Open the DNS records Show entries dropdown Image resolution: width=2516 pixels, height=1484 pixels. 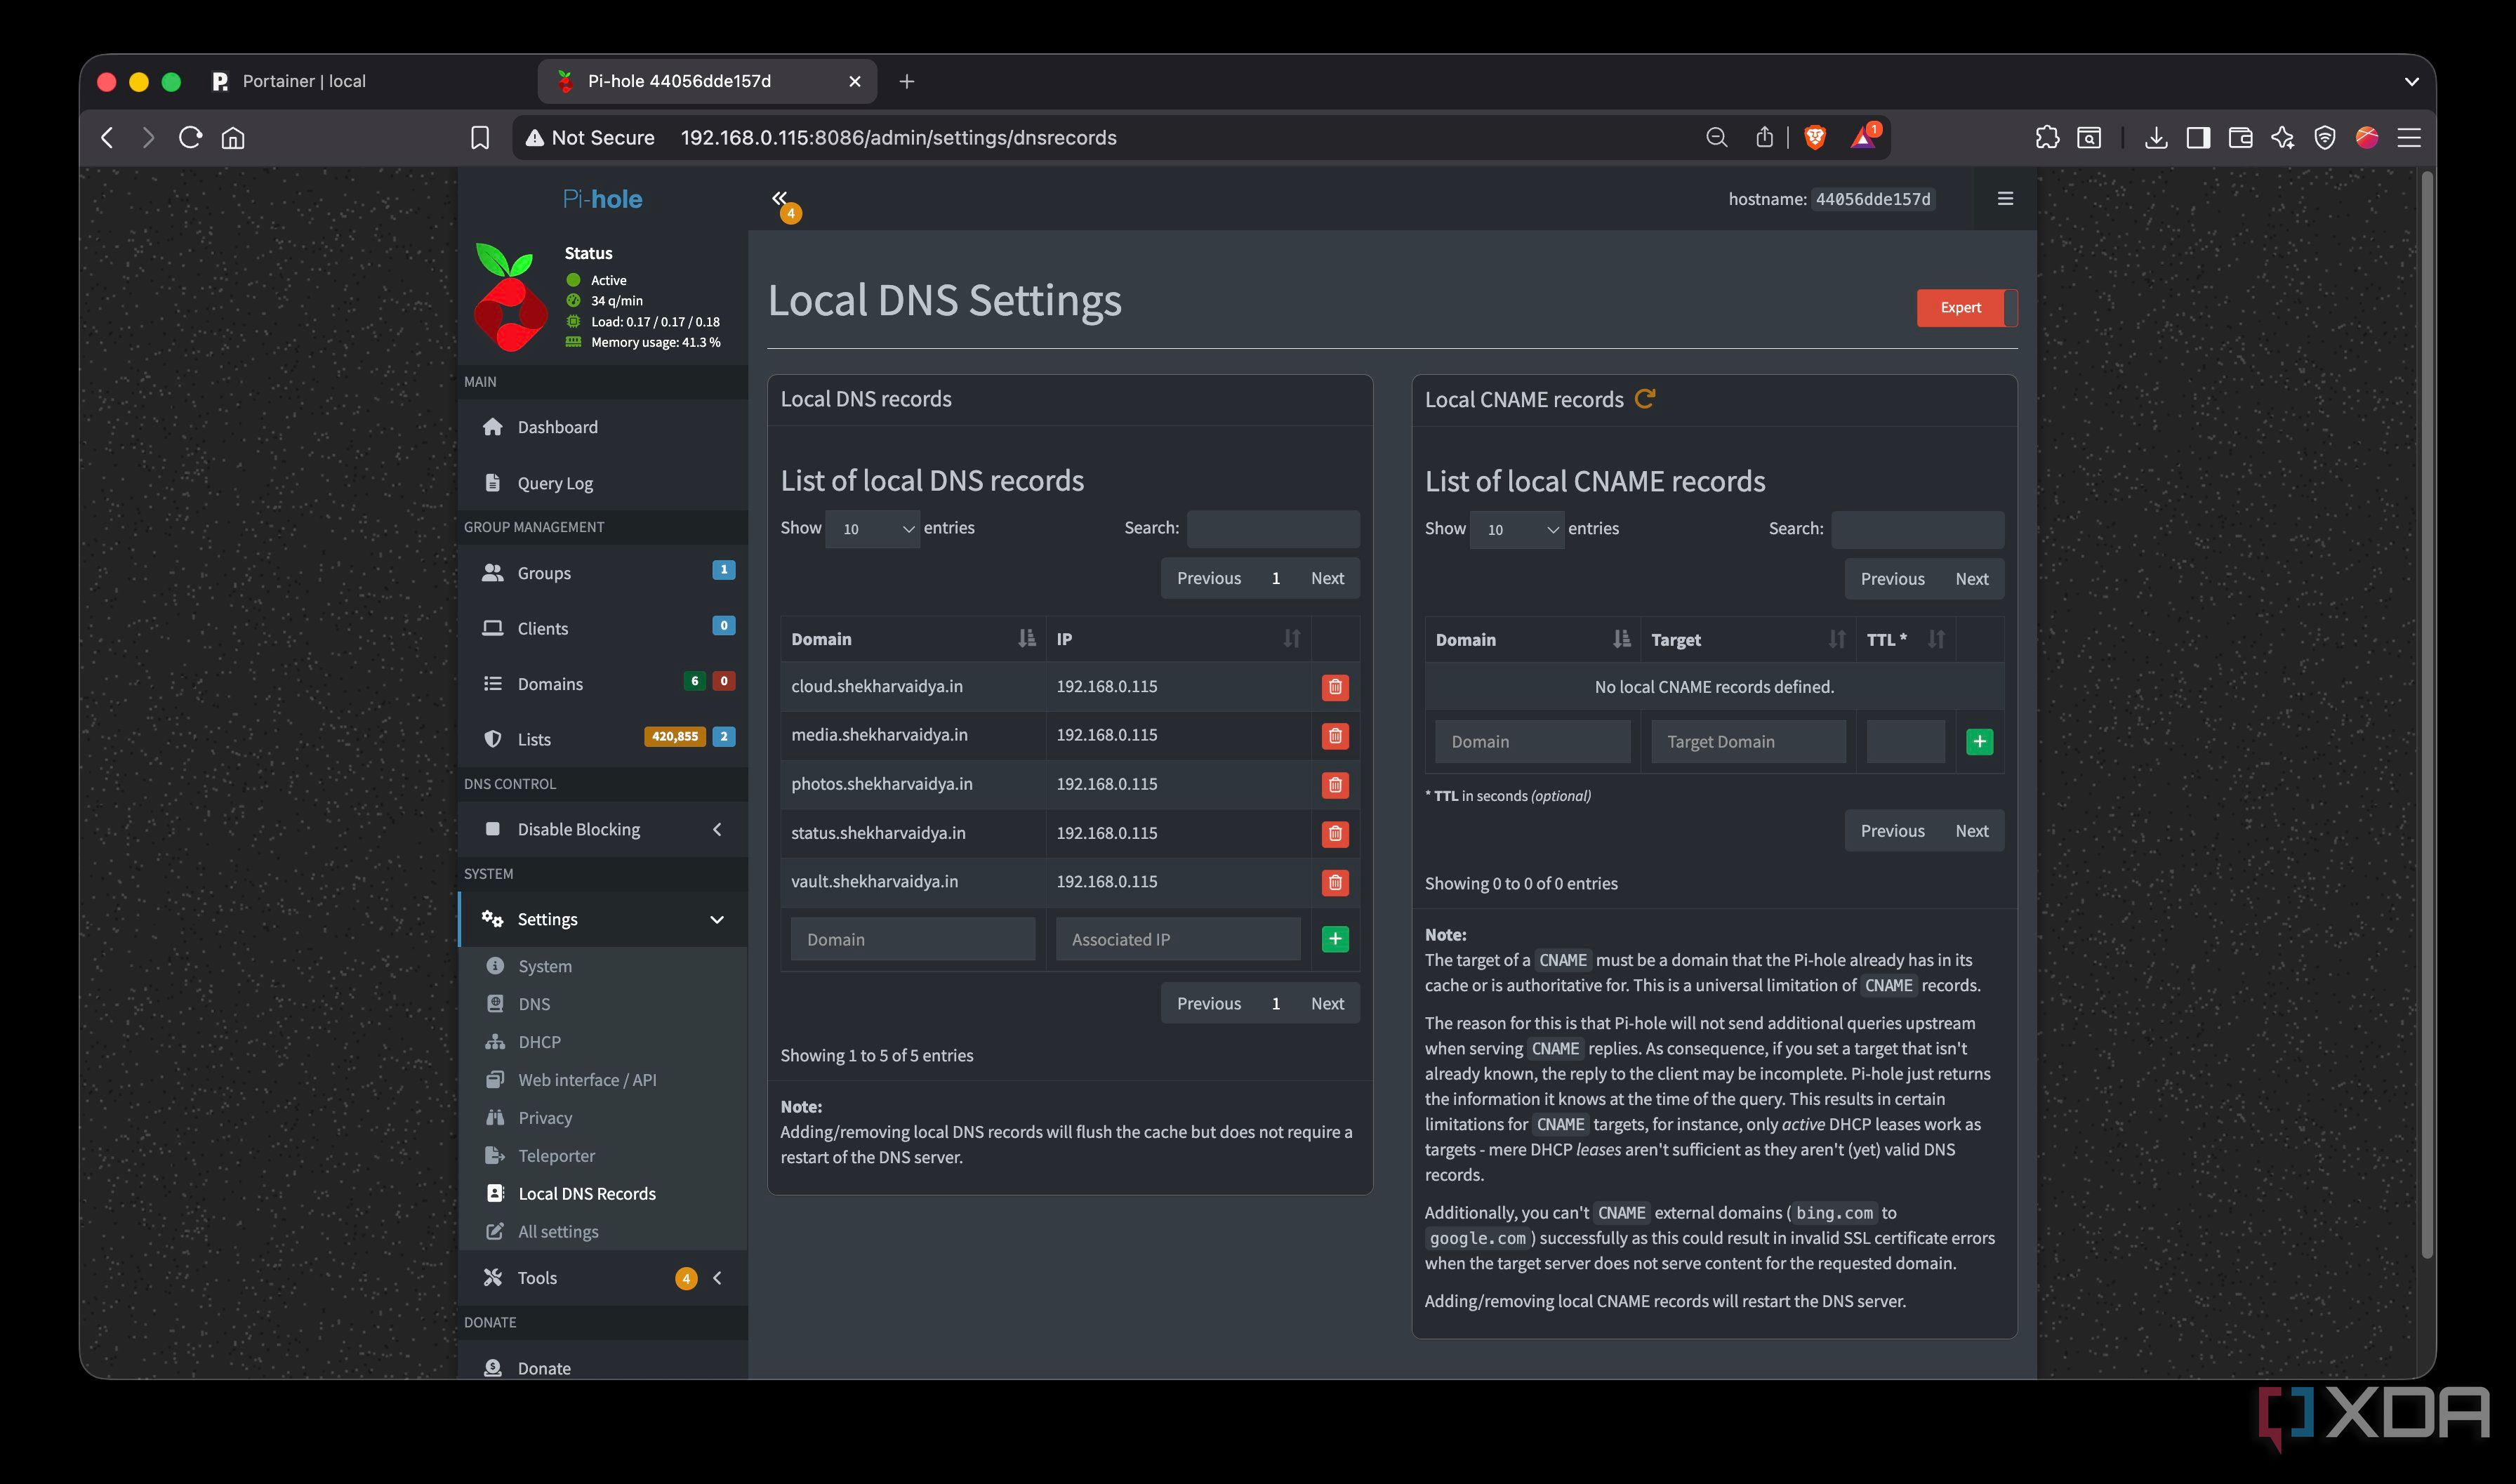point(872,529)
